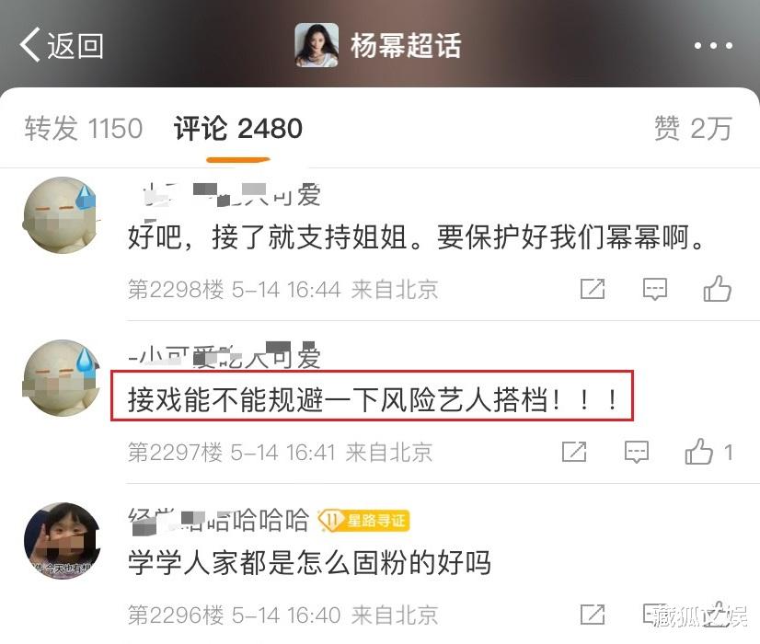The height and width of the screenshot is (644, 760).
Task: Open the username ending with 哈哈哈
Action: point(219,521)
